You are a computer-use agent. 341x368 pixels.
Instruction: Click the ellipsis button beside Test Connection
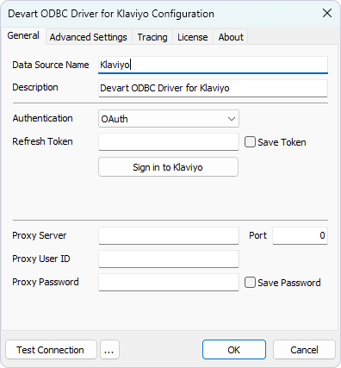109,350
